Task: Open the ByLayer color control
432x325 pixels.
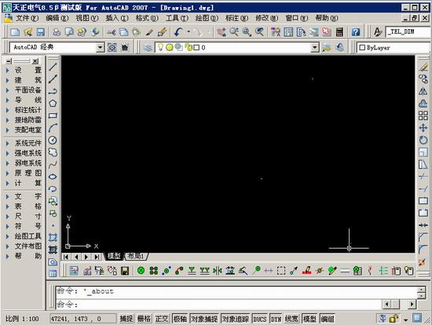Action: tap(394, 48)
